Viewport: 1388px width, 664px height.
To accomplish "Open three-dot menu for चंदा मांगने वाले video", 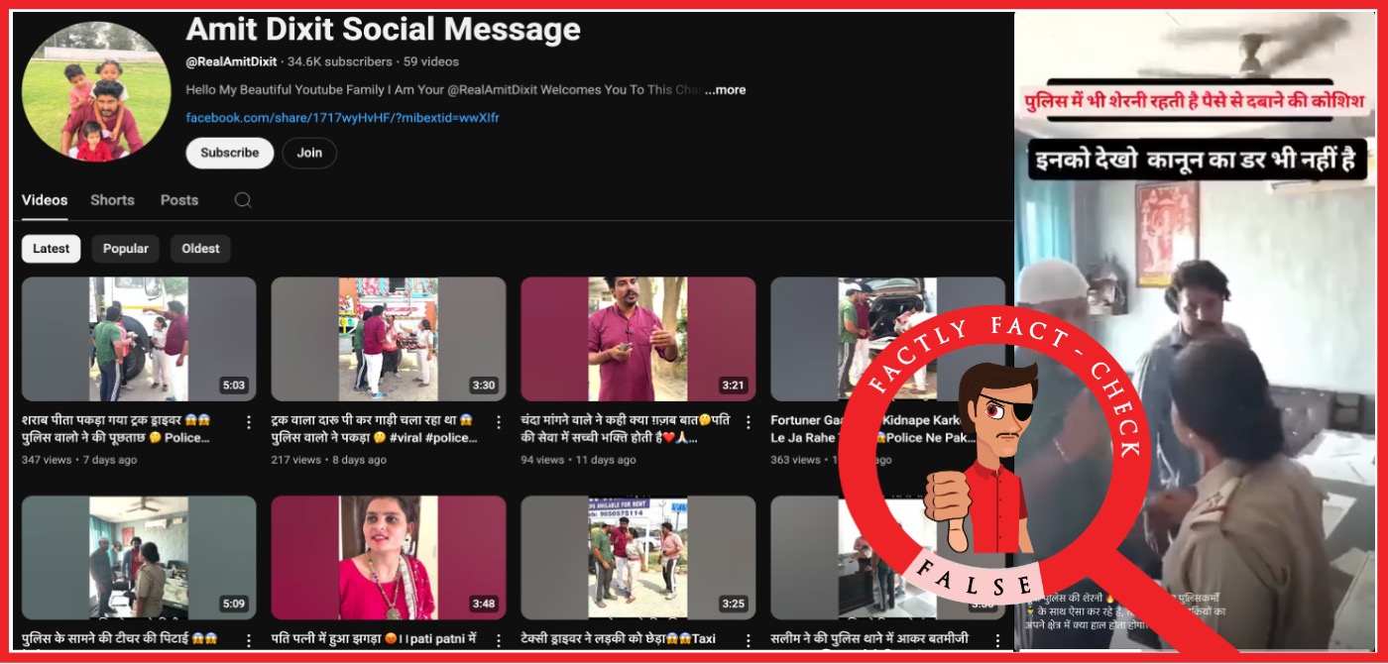I will coord(749,422).
